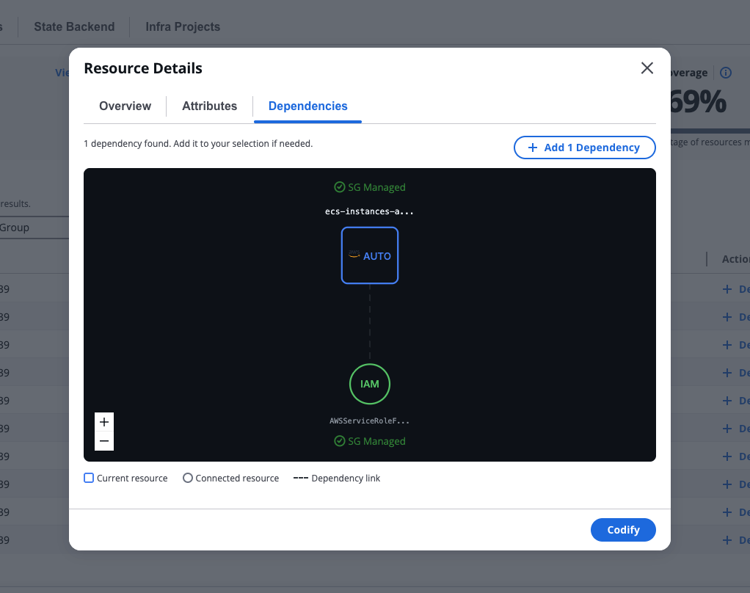Switch to the Attributes tab
Viewport: 750px width, 593px height.
pos(210,106)
